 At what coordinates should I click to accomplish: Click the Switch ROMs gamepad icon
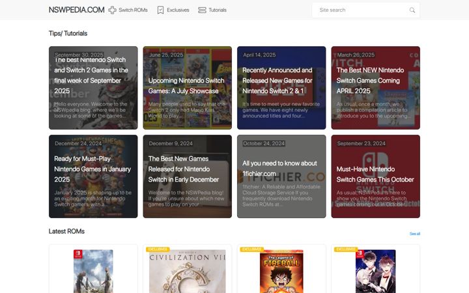(112, 10)
